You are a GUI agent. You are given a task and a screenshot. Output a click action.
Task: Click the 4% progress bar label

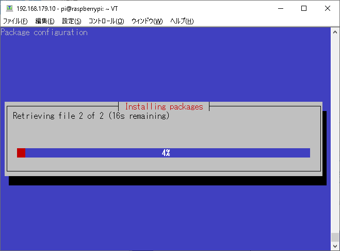(x=166, y=153)
